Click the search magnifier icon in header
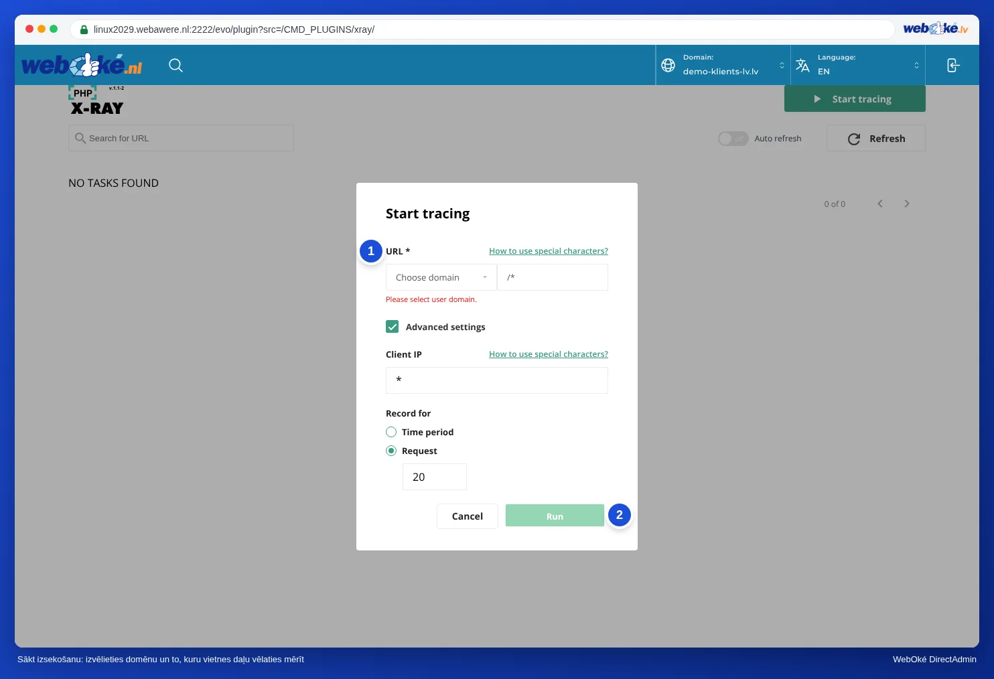This screenshot has width=994, height=679. [175, 65]
